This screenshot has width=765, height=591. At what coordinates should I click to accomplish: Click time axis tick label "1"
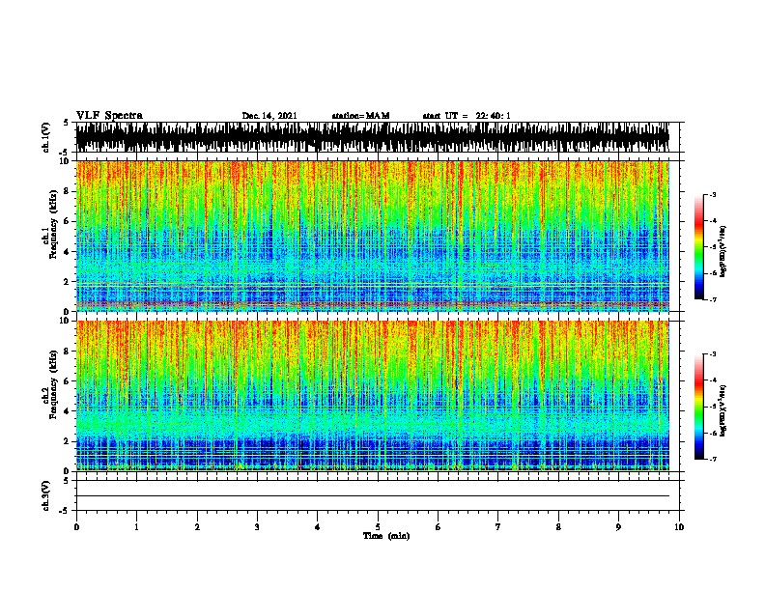tap(136, 527)
